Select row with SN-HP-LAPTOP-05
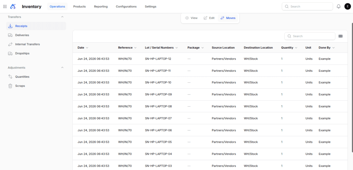Viewport: 353px width, 170px height. [x=210, y=142]
